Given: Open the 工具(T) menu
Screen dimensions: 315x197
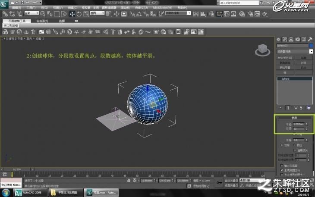Looking at the screenshot, I should [x=31, y=8].
